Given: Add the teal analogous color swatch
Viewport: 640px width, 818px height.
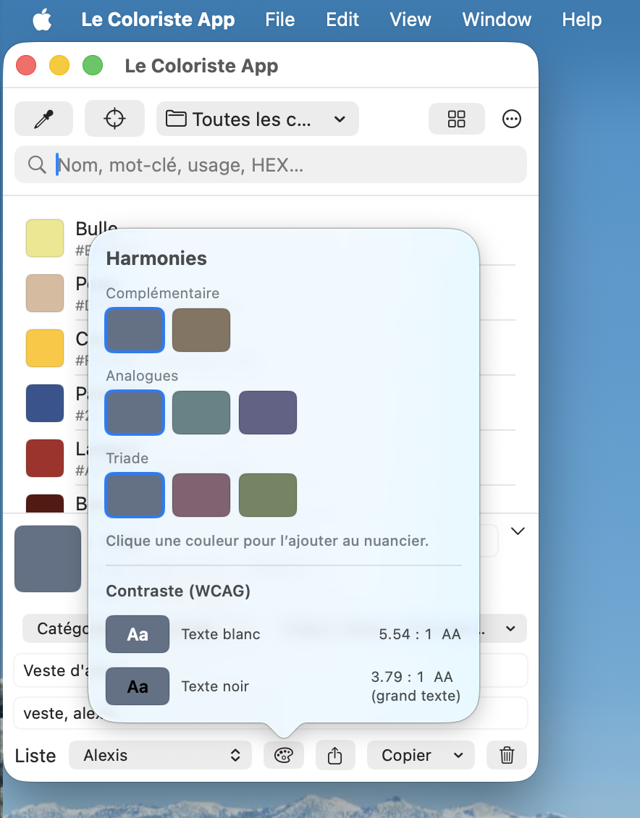Looking at the screenshot, I should tap(201, 412).
